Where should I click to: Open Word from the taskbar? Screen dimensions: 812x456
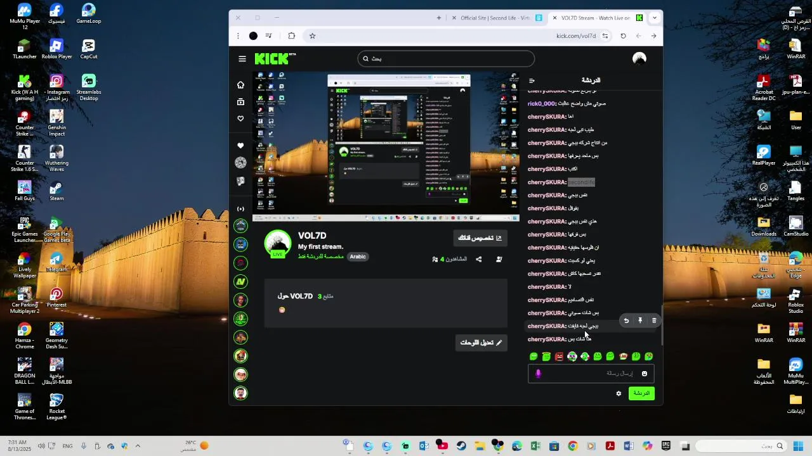coord(629,446)
